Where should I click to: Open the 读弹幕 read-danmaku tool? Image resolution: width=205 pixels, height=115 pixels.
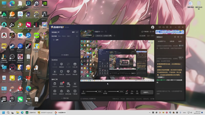tap(68, 85)
